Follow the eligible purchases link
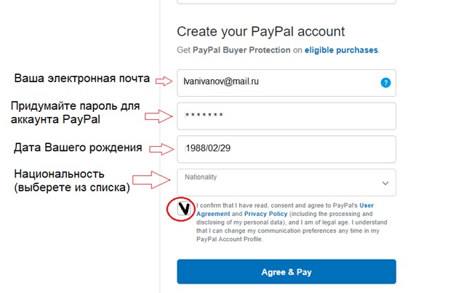Viewport: 453px width, 293px height. [341, 50]
